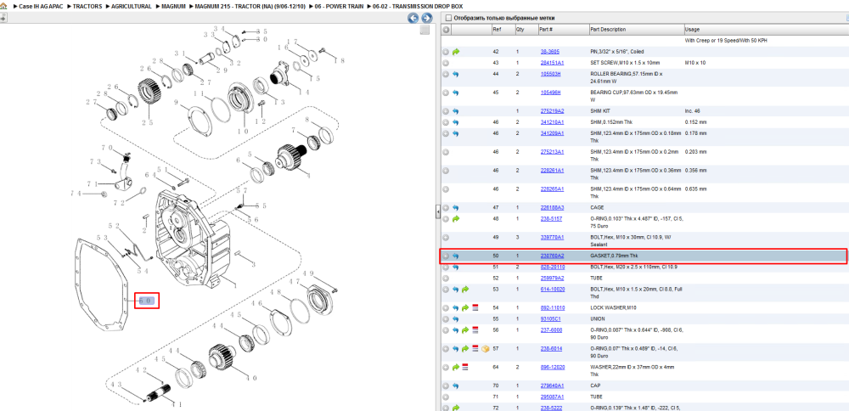Open part number link 279640A1
849x411 pixels.
(552, 386)
